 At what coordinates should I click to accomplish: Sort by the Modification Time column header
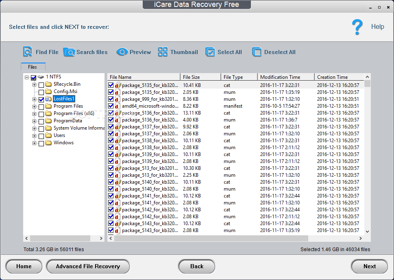pyautogui.click(x=286, y=77)
